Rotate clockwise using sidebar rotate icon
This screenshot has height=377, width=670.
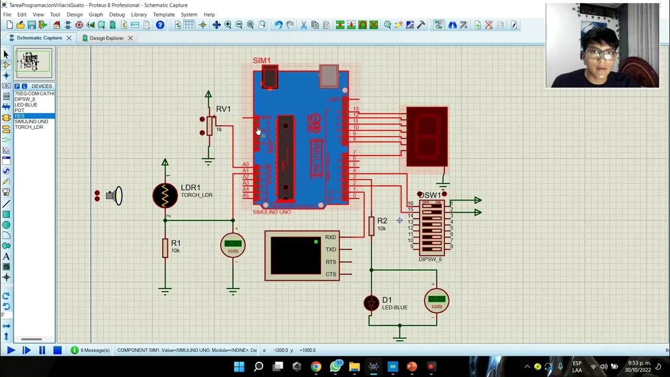(6, 296)
